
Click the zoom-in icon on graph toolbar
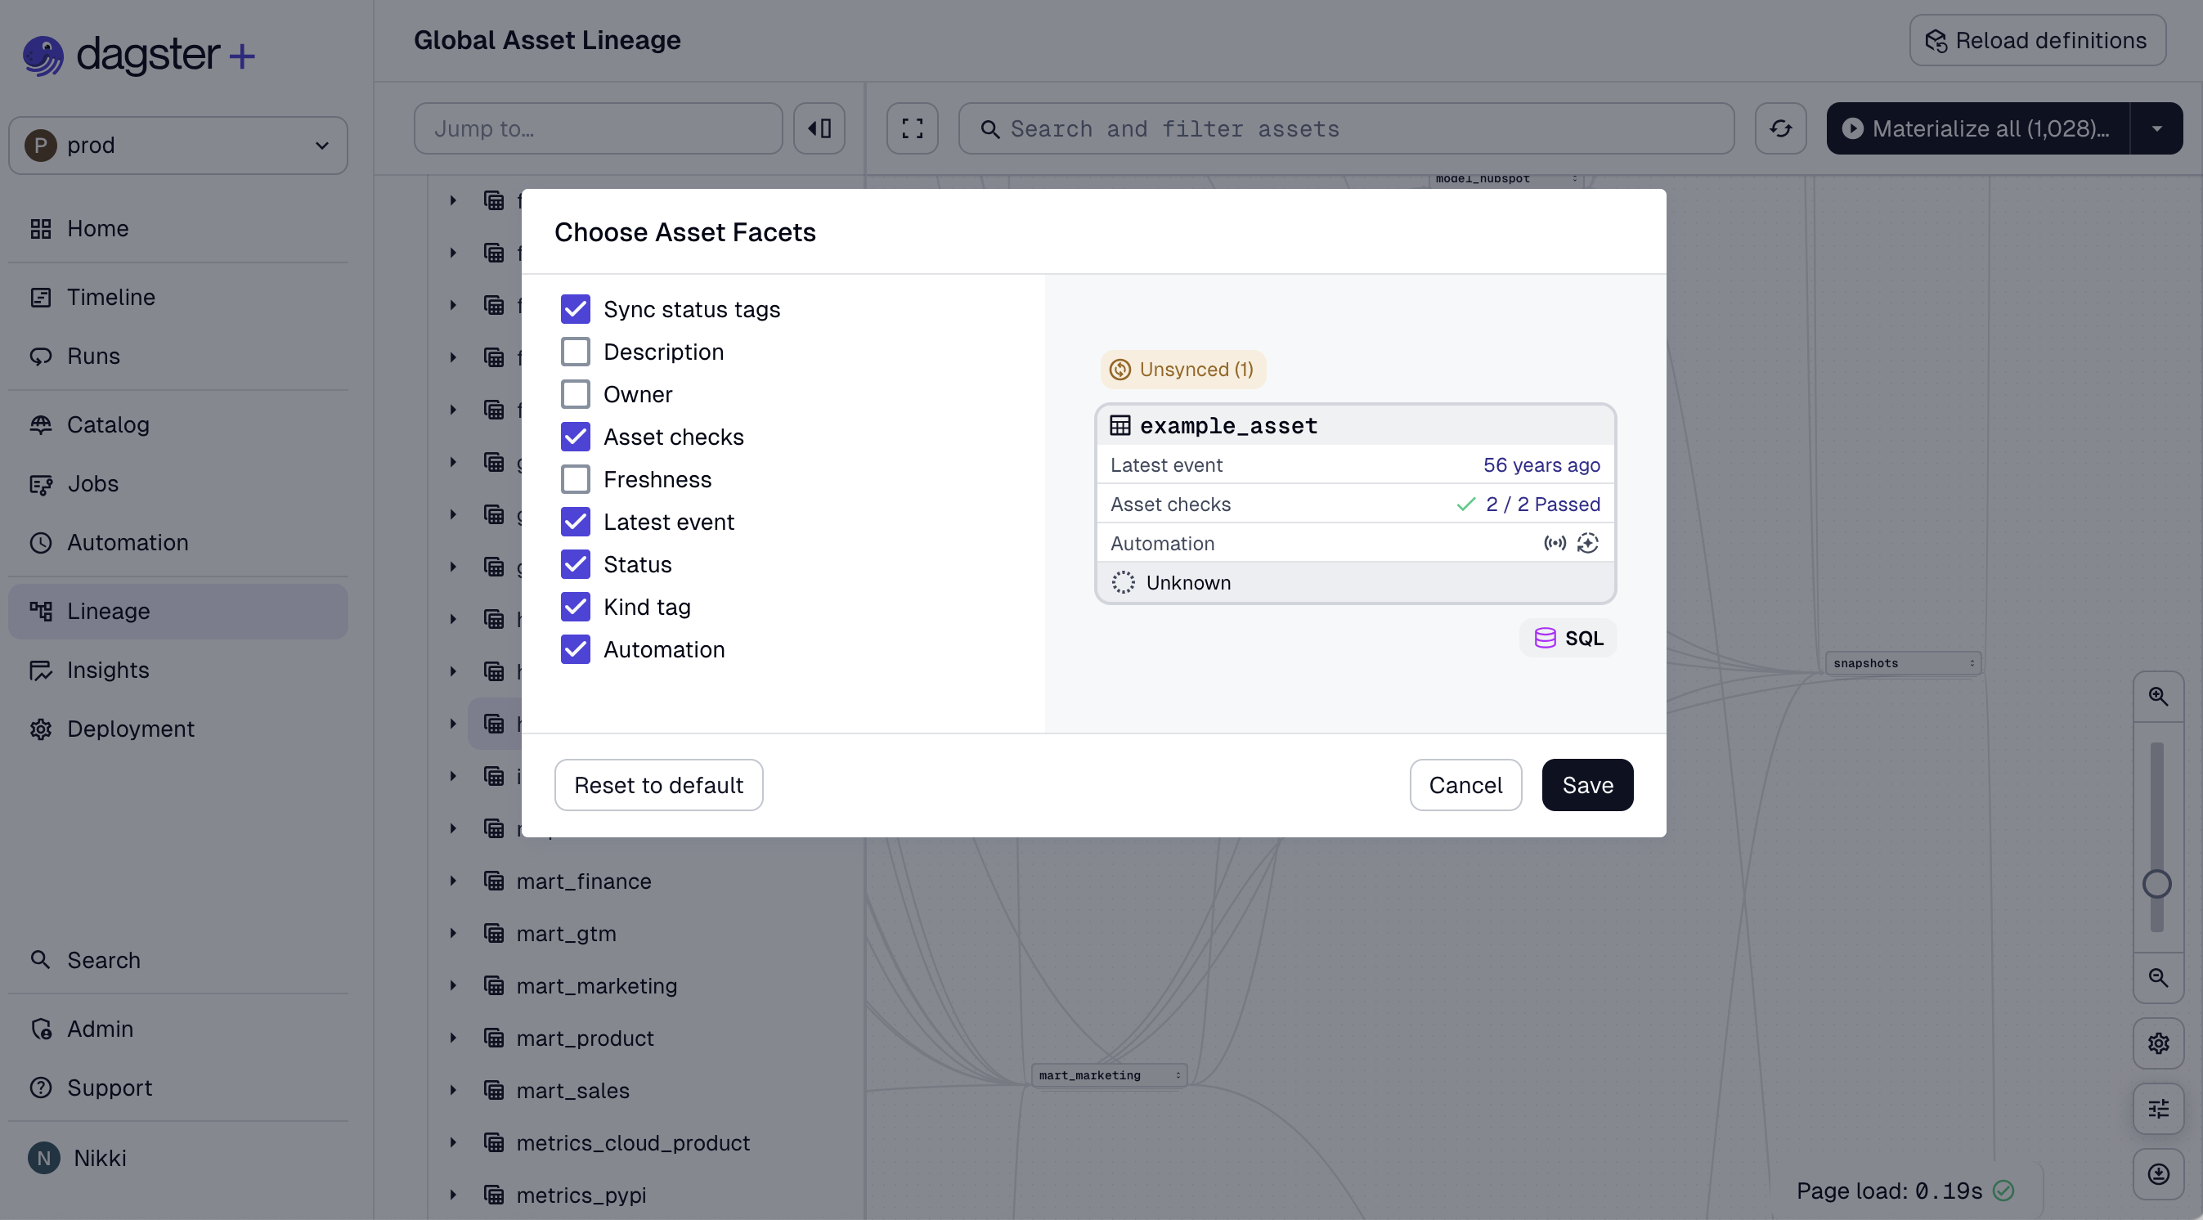[2159, 695]
